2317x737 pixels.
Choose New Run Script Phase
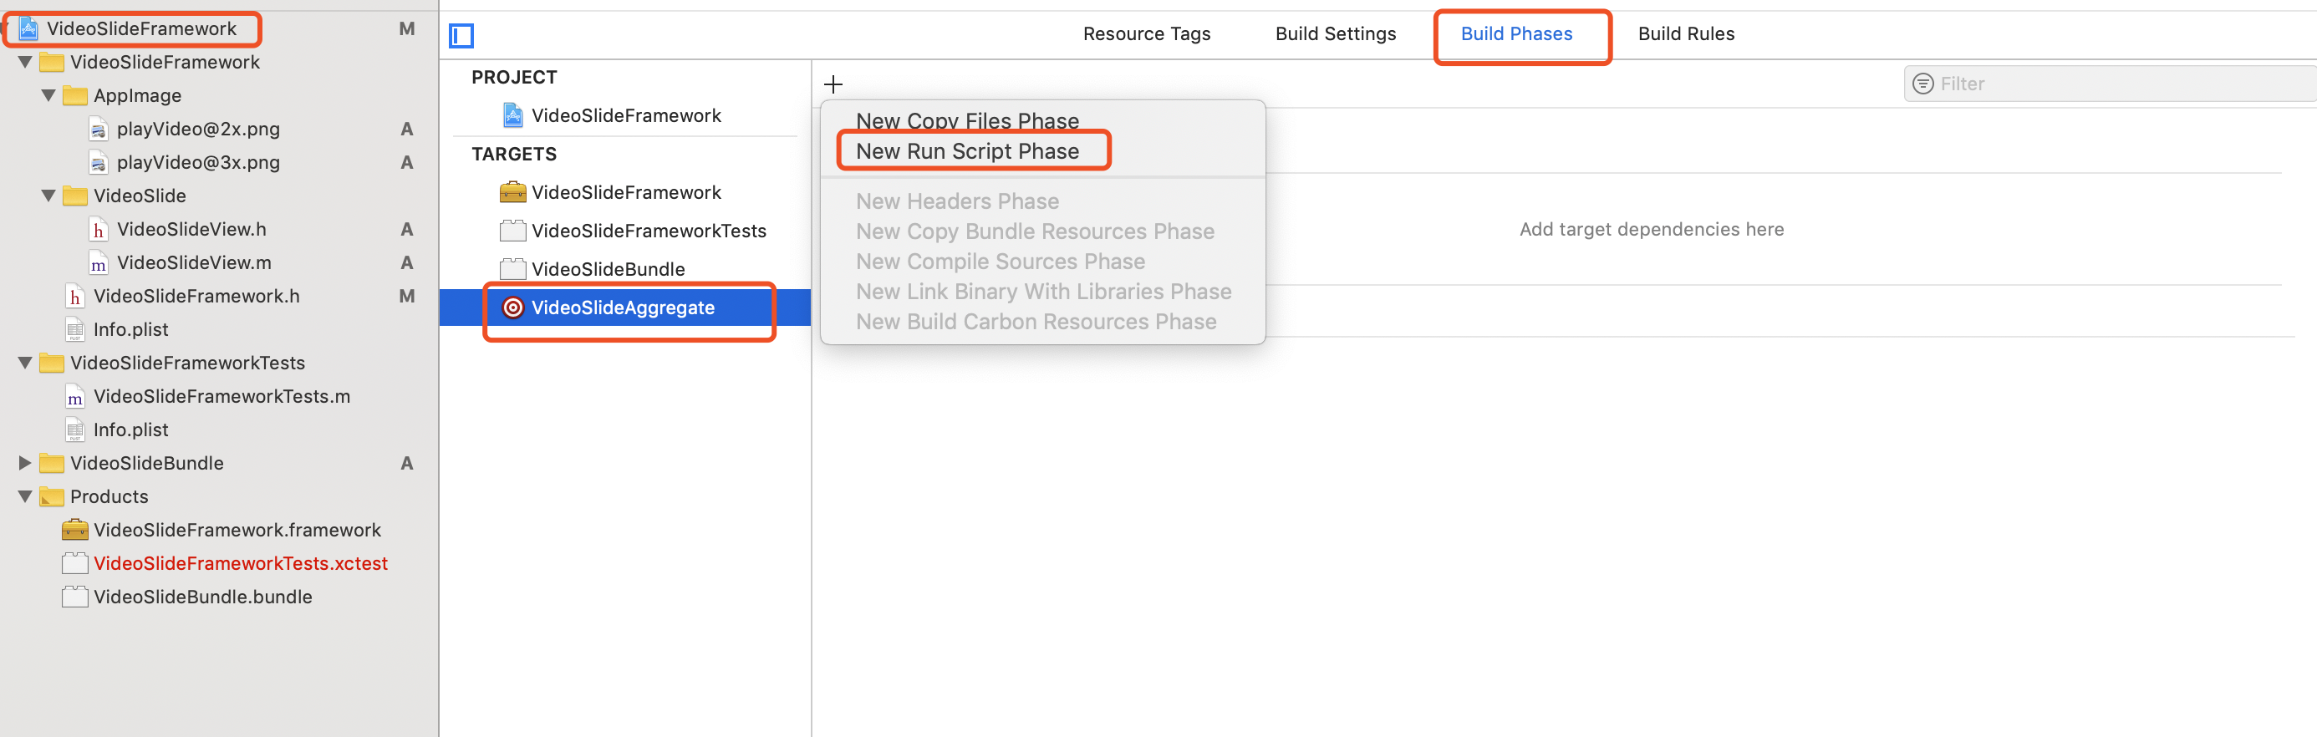click(x=967, y=151)
